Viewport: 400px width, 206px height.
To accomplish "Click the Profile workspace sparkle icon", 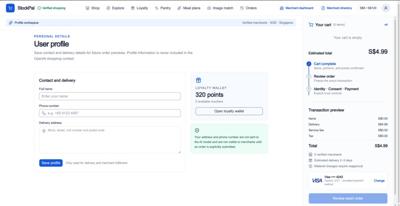I will point(11,23).
